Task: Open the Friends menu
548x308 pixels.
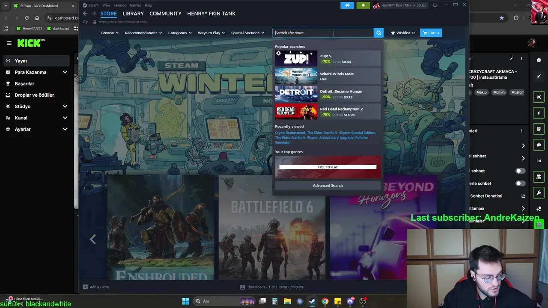Action: pyautogui.click(x=120, y=5)
